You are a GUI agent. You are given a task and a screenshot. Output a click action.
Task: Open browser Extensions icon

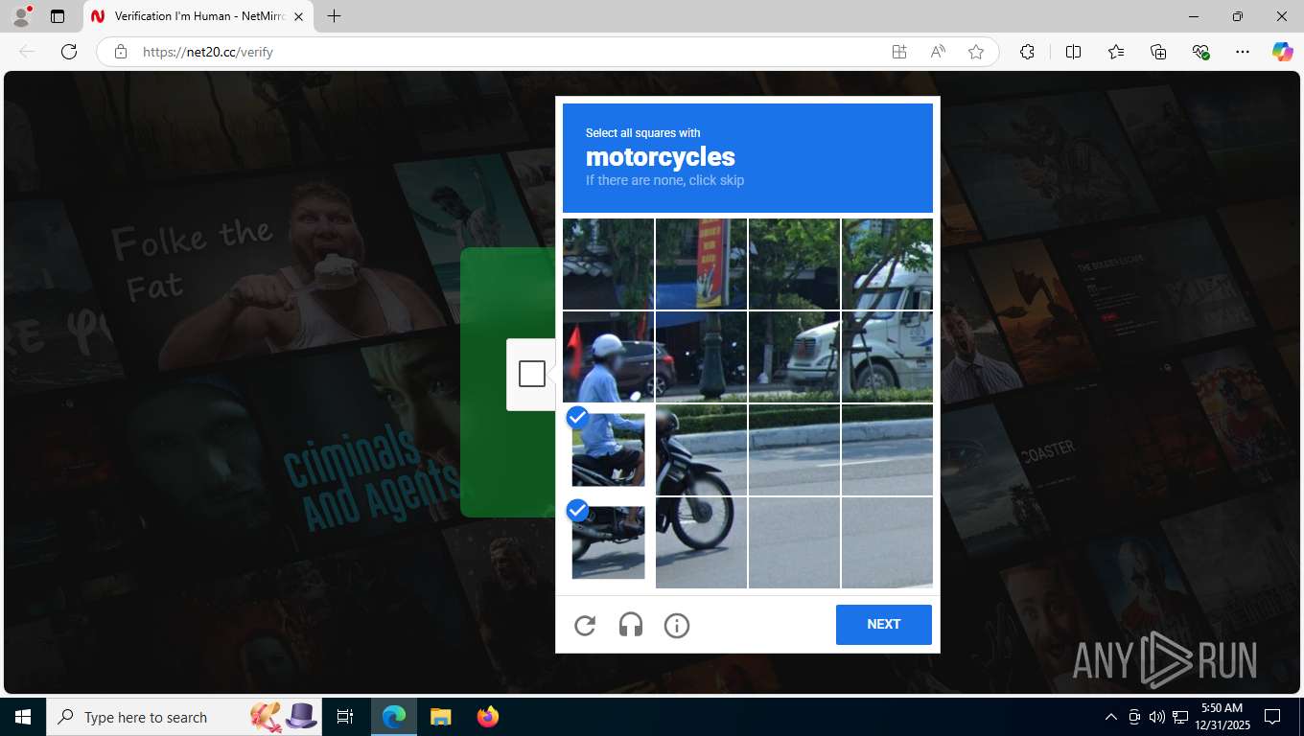(1027, 52)
